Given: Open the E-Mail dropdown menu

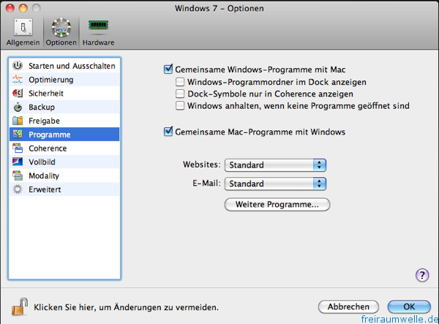Looking at the screenshot, I should 275,184.
